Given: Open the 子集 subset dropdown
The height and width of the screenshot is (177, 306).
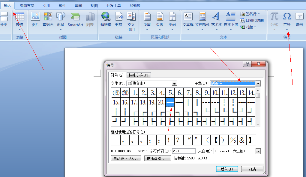Looking at the screenshot, I should [258, 83].
